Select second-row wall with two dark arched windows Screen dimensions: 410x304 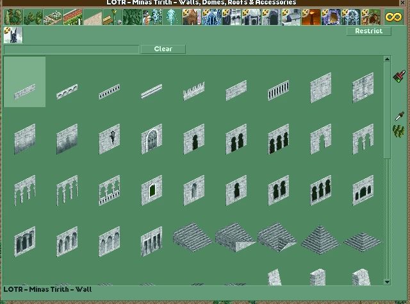[236, 139]
